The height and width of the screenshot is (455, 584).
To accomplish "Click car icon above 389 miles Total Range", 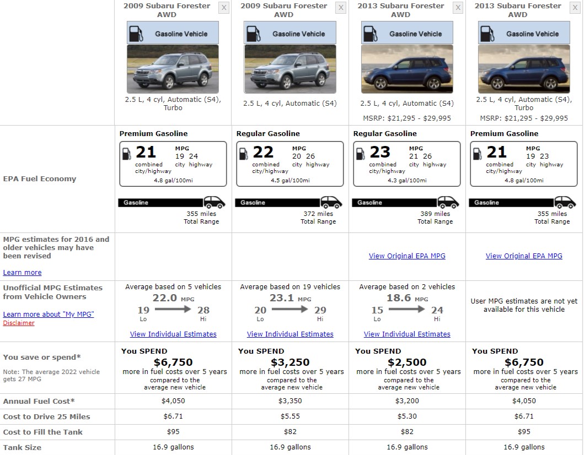I will click(x=448, y=202).
